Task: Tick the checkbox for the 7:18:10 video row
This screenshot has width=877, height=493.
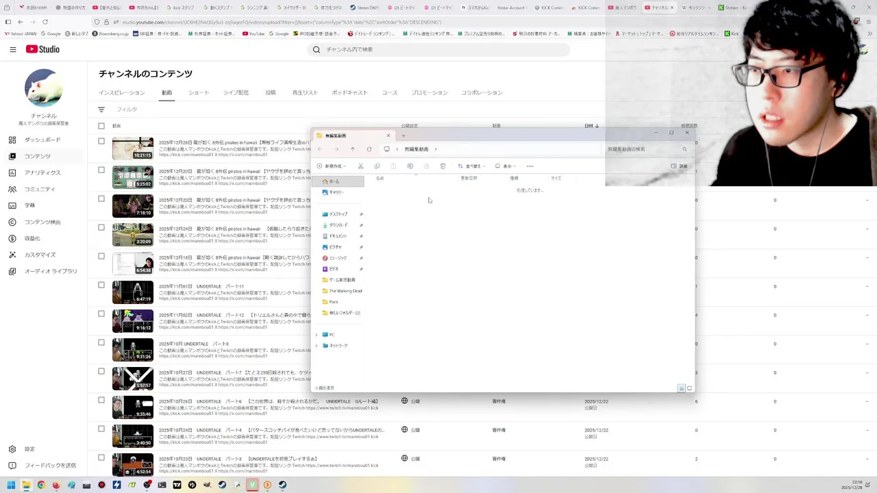Action: tap(101, 199)
